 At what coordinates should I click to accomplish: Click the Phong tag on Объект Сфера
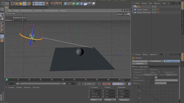pos(158,9)
